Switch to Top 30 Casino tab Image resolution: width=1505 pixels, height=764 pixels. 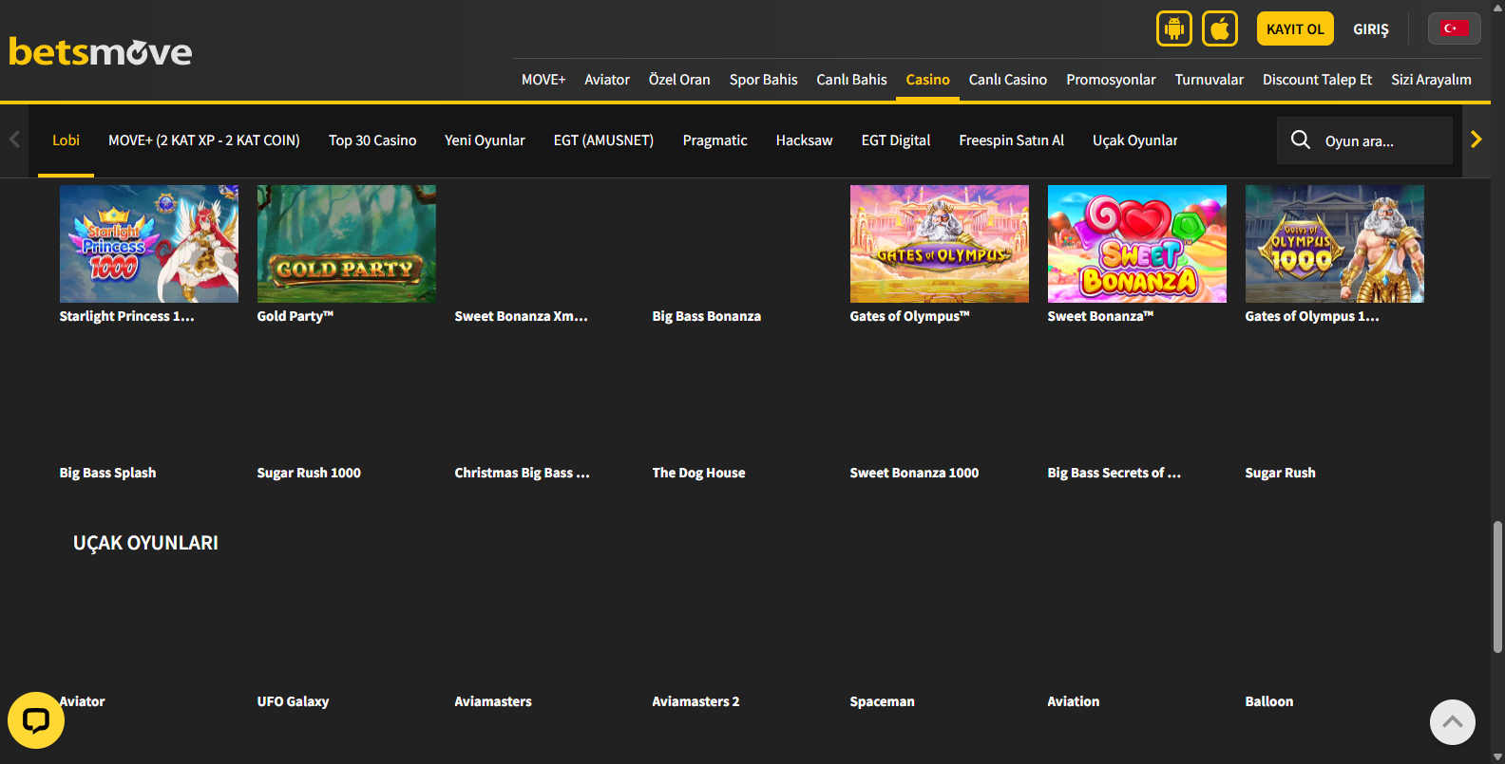(372, 140)
